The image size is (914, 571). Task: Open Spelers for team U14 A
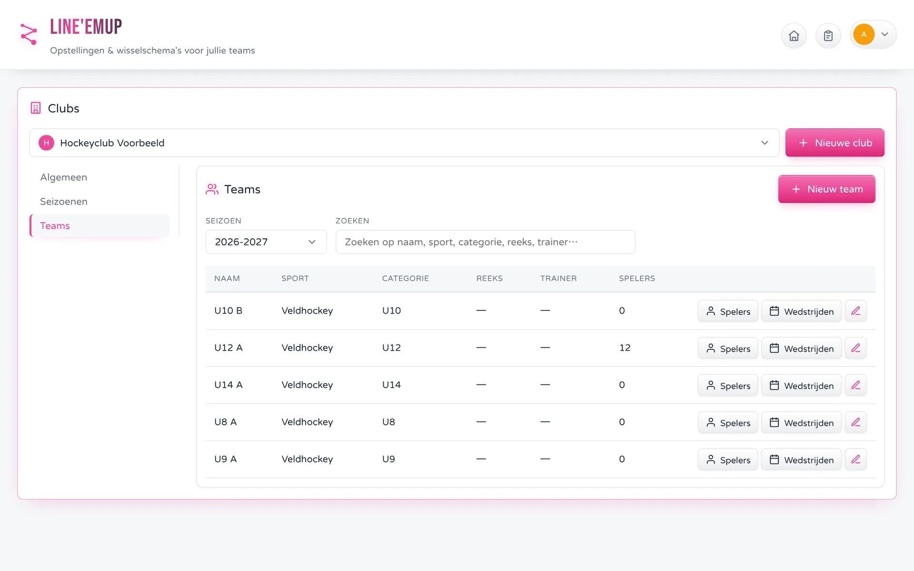[727, 385]
